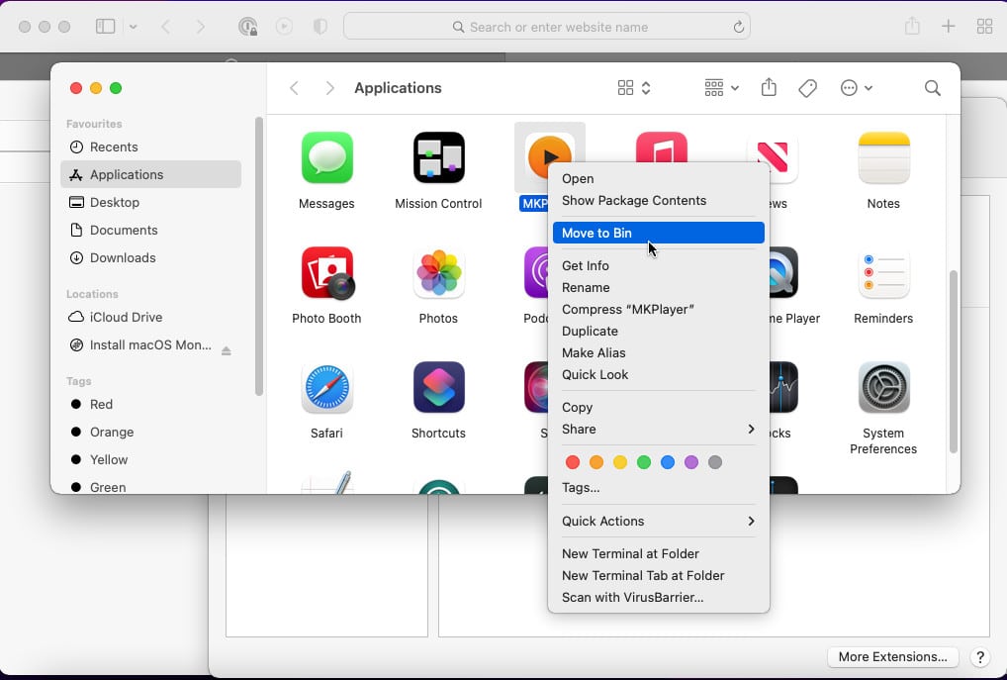Select the Photos app icon
1007x680 pixels.
tap(438, 272)
